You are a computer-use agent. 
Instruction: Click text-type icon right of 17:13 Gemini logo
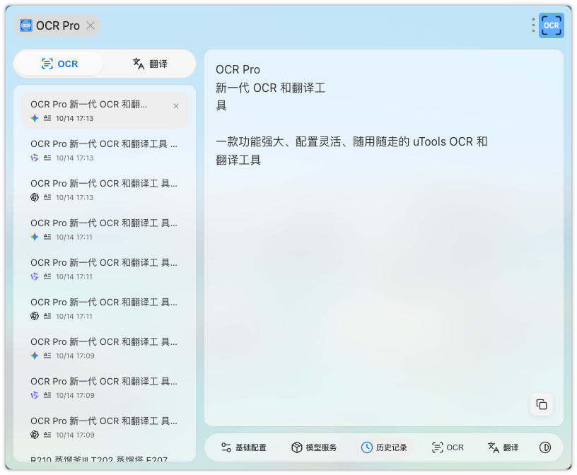[47, 118]
